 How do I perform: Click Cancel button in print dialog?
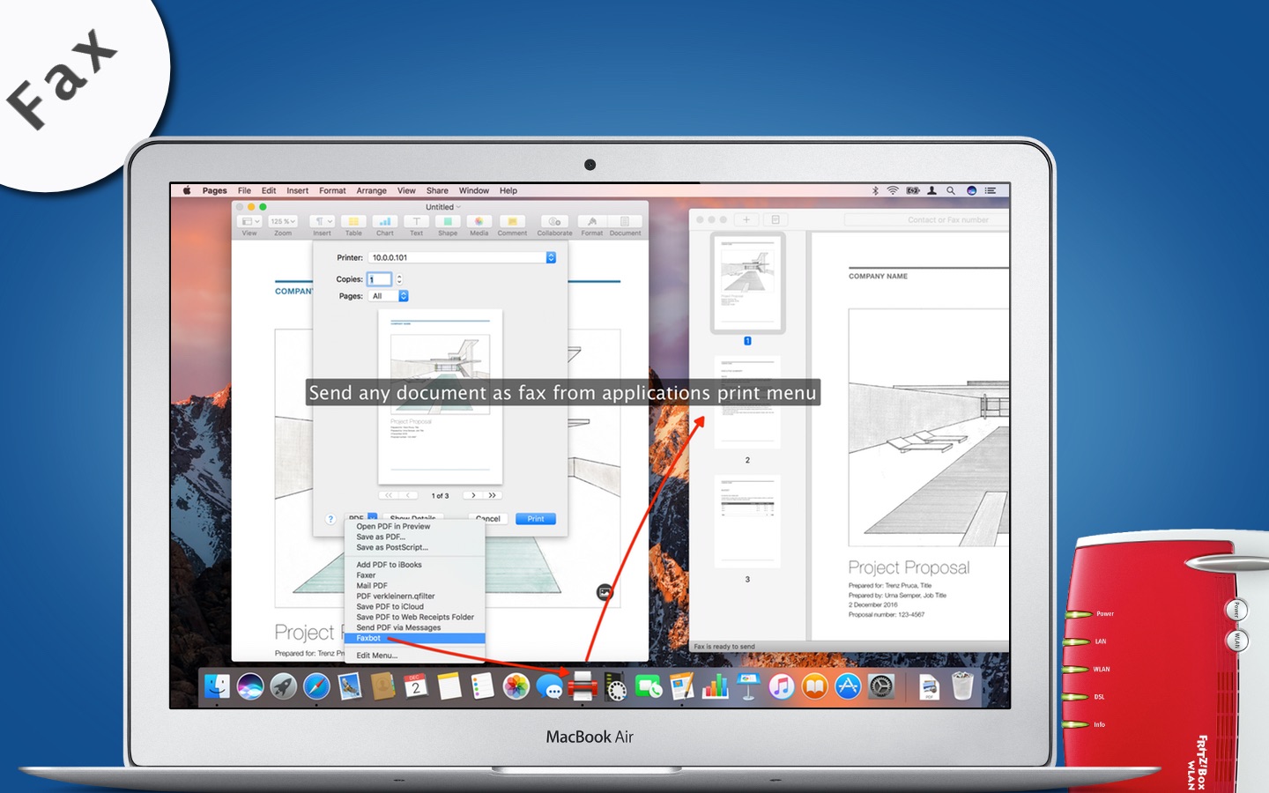(x=487, y=519)
